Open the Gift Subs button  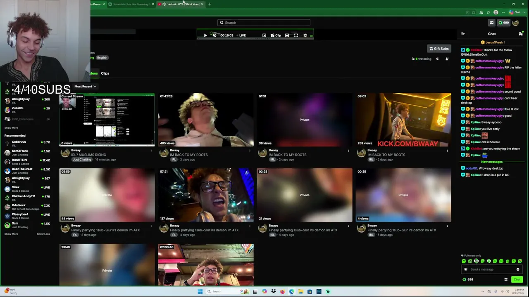tap(439, 49)
